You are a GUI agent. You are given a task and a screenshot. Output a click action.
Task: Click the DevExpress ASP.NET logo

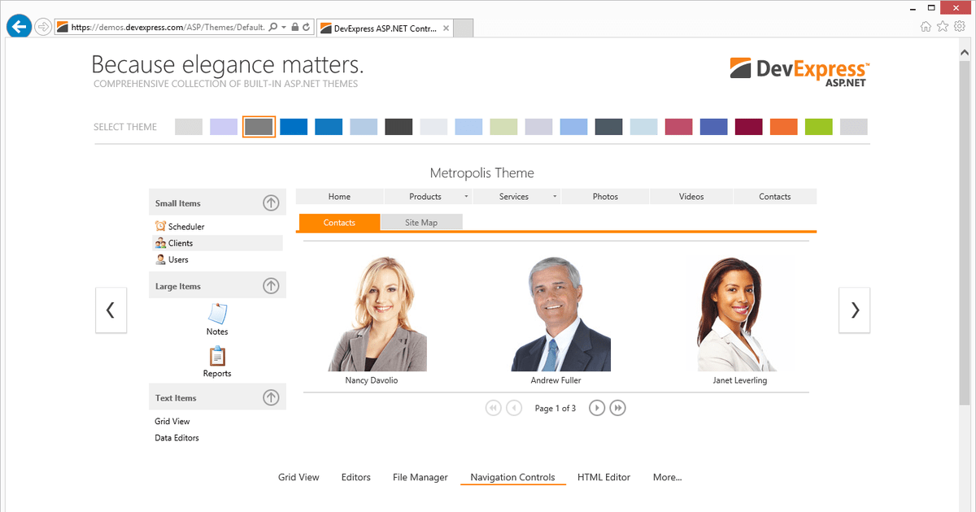tap(798, 71)
